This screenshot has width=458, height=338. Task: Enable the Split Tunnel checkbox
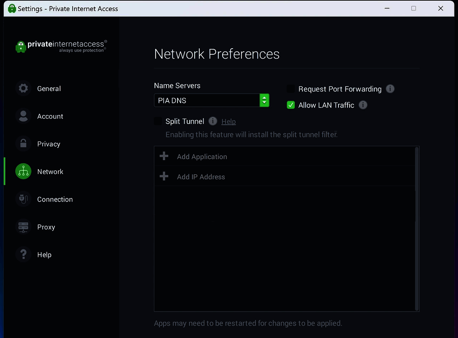pos(158,121)
